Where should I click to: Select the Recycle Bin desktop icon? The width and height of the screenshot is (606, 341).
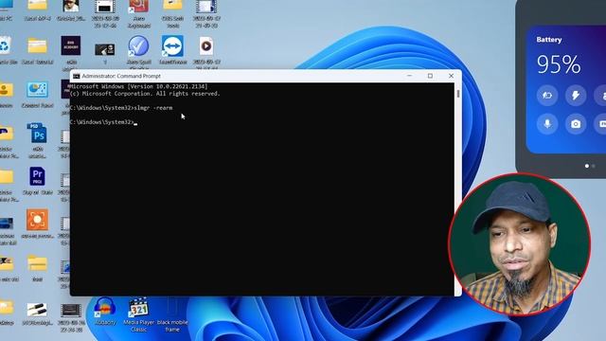[6, 46]
